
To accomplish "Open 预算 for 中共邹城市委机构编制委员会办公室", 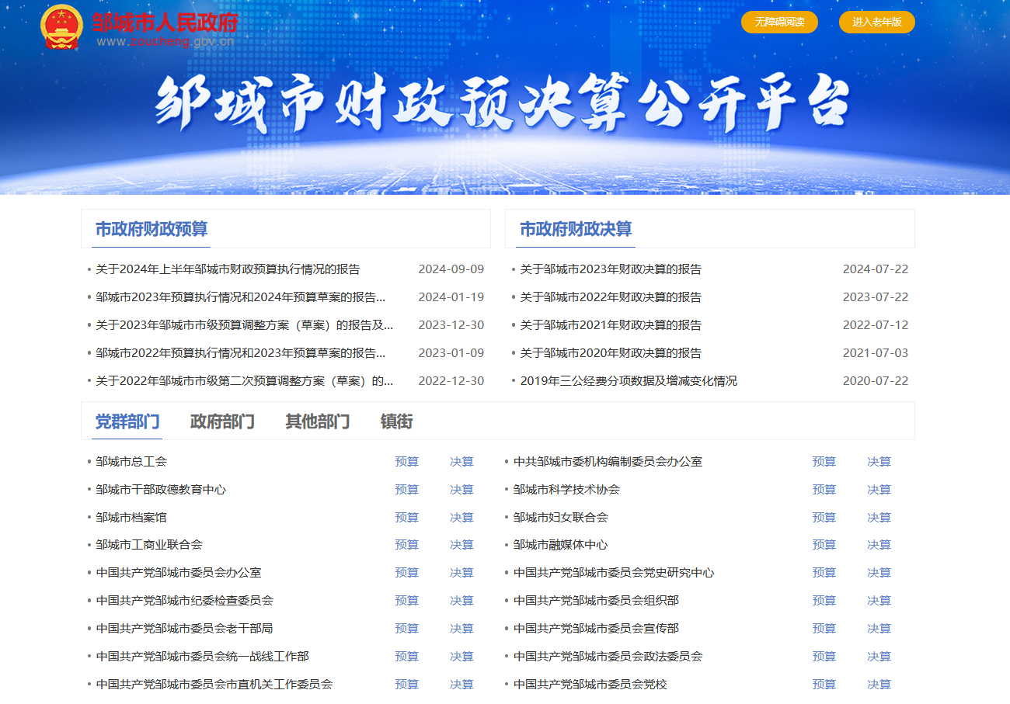I will click(x=824, y=462).
